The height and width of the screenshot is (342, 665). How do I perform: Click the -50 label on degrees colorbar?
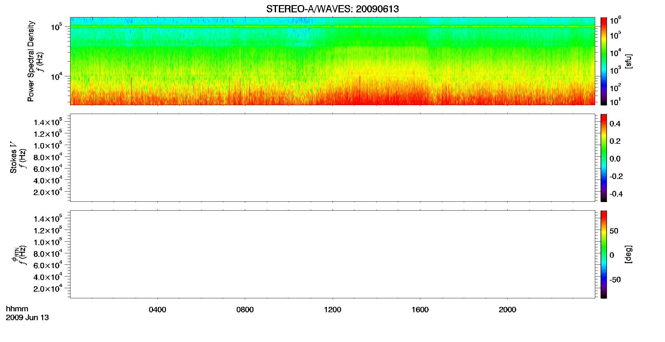point(615,280)
